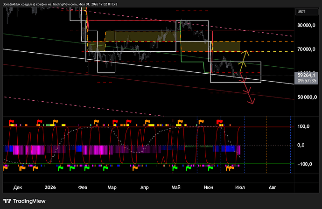Click the green flag under February
The width and height of the screenshot is (322, 209).
pos(87,168)
